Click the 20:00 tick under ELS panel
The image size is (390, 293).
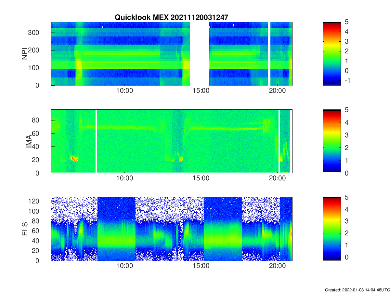coord(277,266)
